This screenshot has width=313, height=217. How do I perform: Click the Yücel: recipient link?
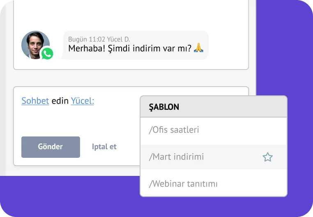pos(82,101)
